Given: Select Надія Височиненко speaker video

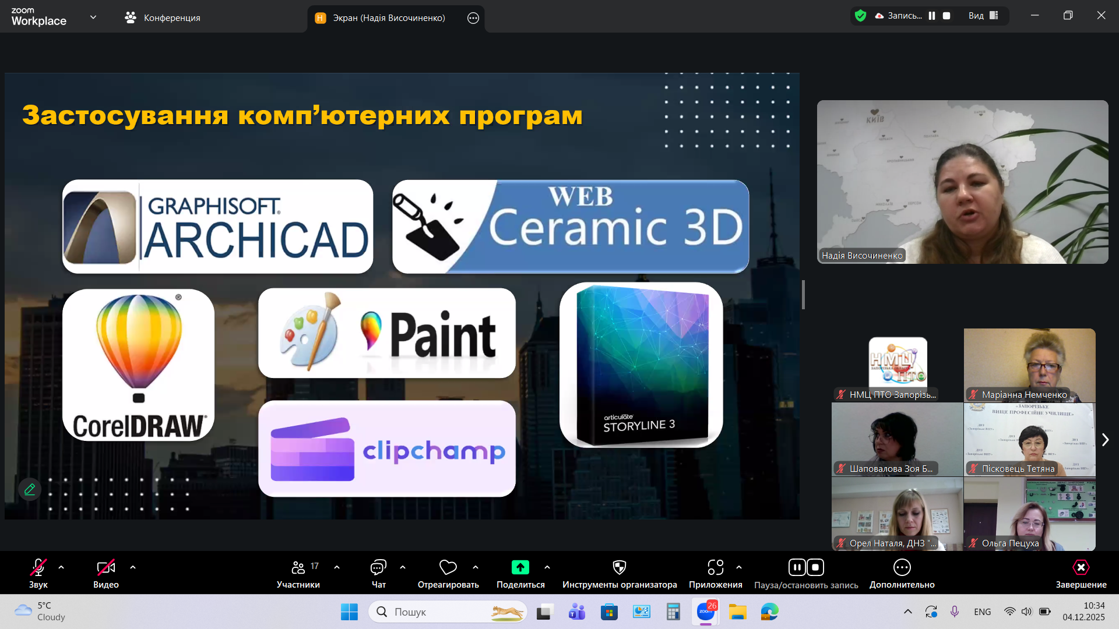Looking at the screenshot, I should click(x=963, y=182).
